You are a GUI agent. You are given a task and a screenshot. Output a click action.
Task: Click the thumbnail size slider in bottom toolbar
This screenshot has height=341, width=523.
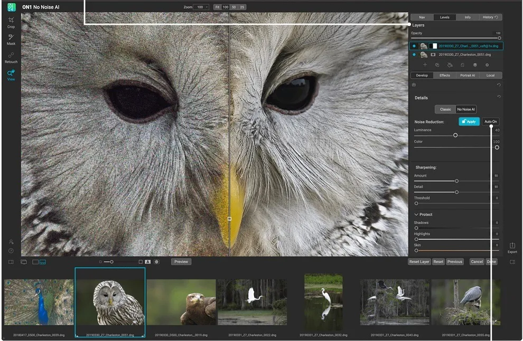coord(112,262)
